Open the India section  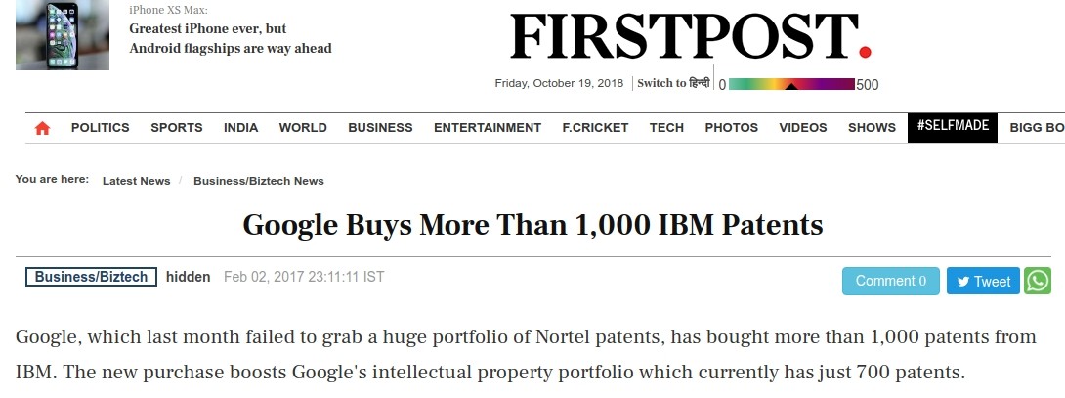[240, 128]
